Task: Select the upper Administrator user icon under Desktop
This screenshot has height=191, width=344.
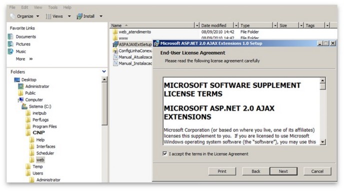Action: 21,86
